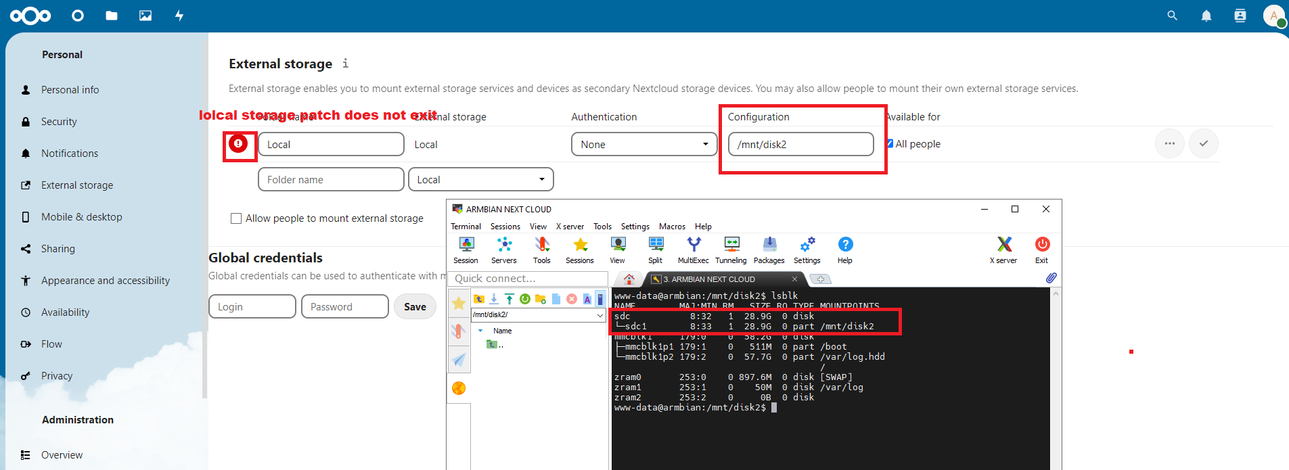The image size is (1289, 470).
Task: Expand the None authentication dropdown
Action: pos(643,144)
